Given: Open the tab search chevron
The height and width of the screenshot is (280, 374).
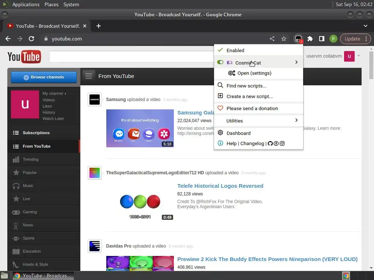Looking at the screenshot, I should pyautogui.click(x=365, y=26).
